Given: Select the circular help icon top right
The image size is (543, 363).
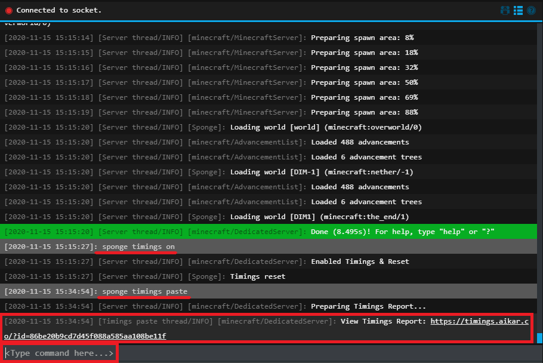Looking at the screenshot, I should click(x=531, y=10).
